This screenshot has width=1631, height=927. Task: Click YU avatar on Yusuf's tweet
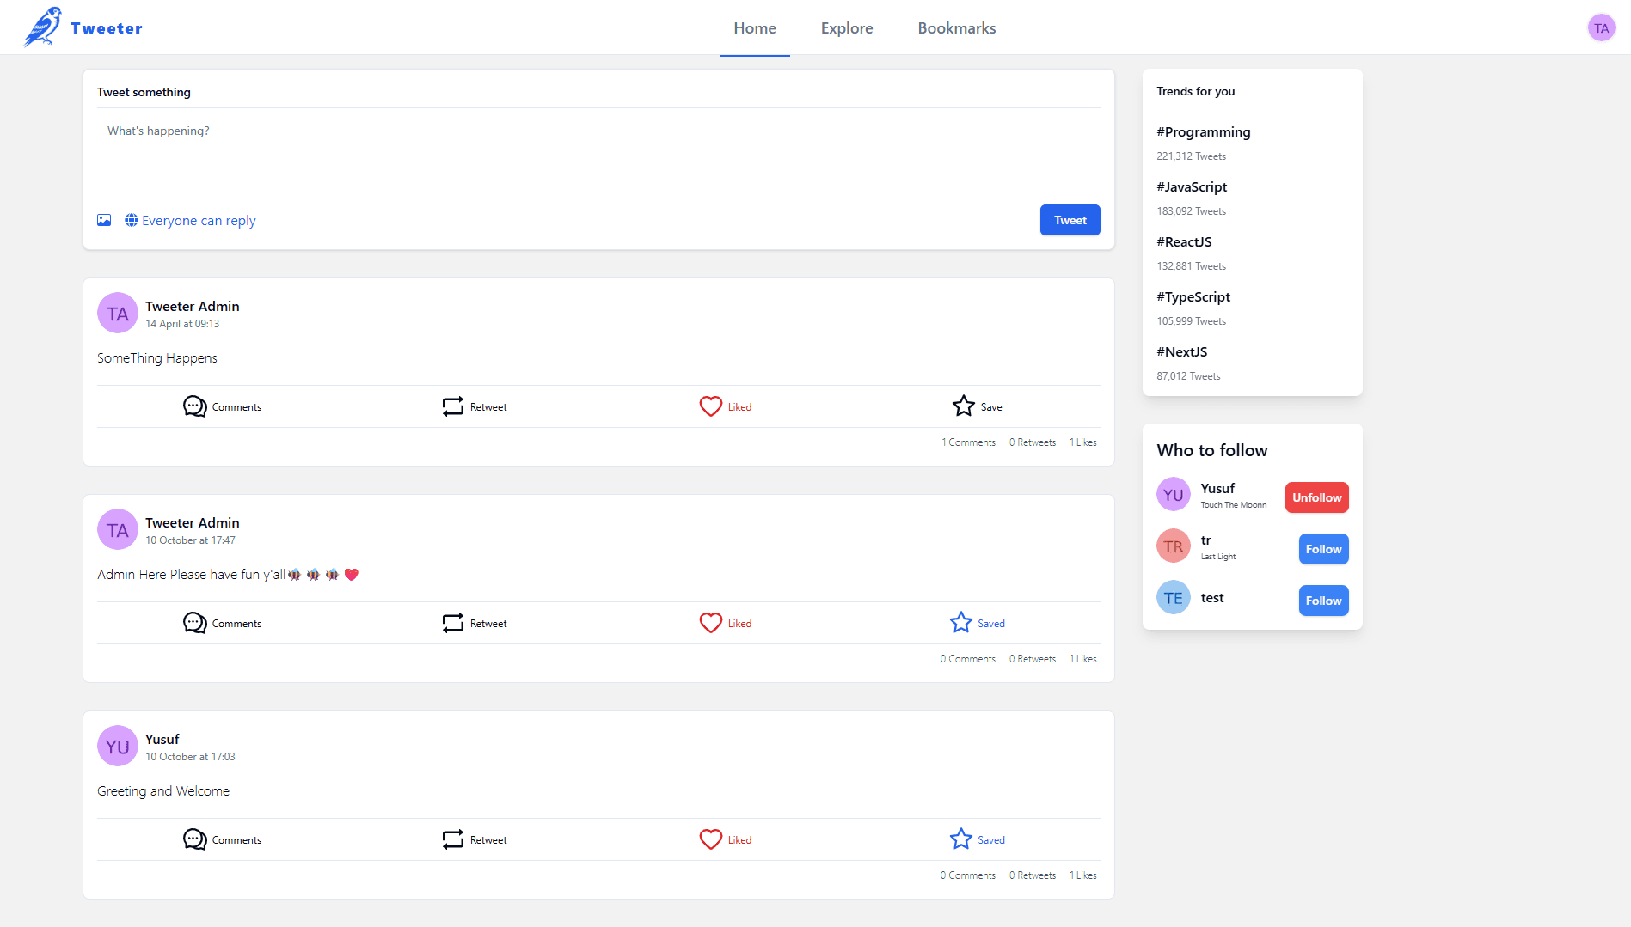click(x=118, y=747)
